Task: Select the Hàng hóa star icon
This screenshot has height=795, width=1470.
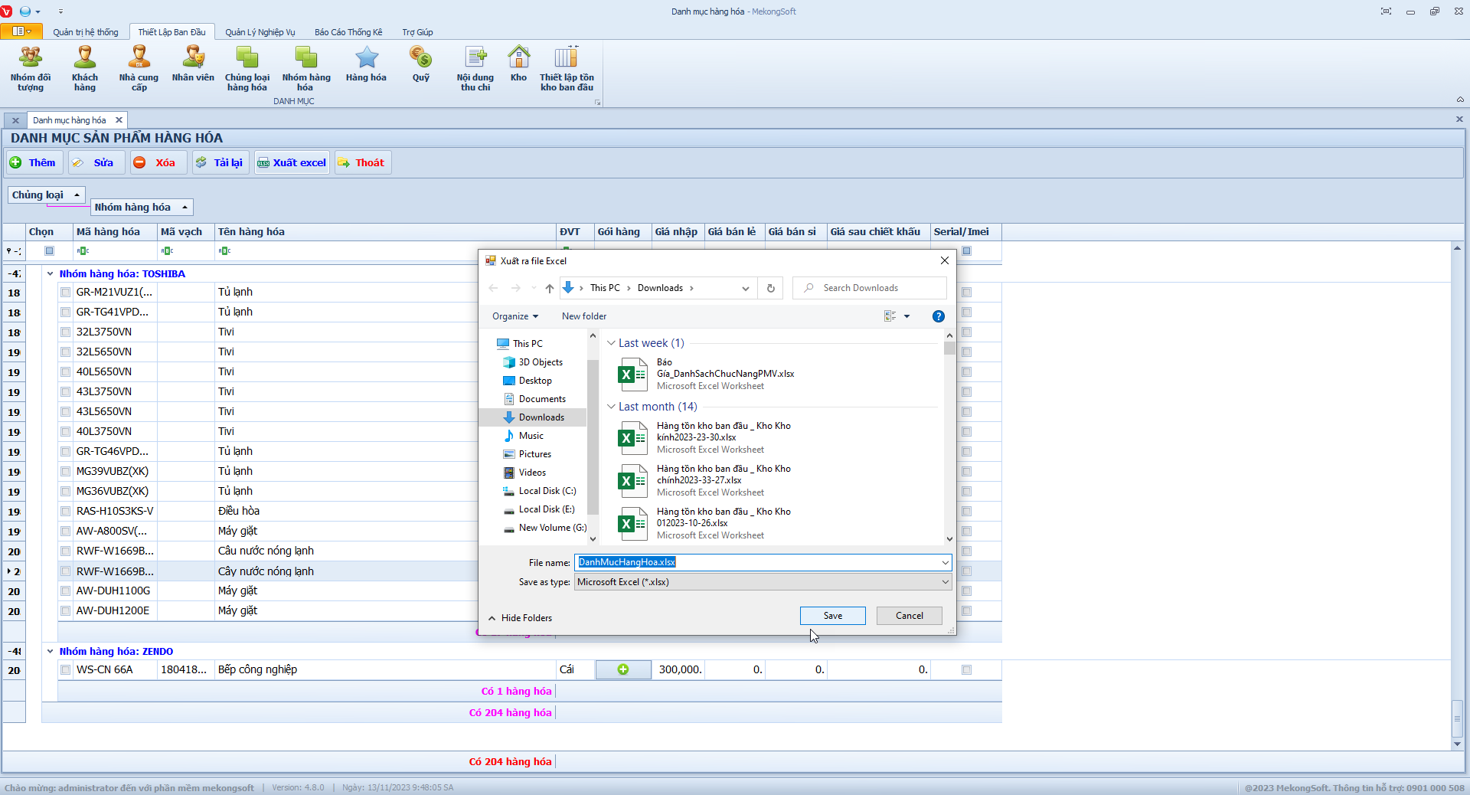Action: (366, 64)
